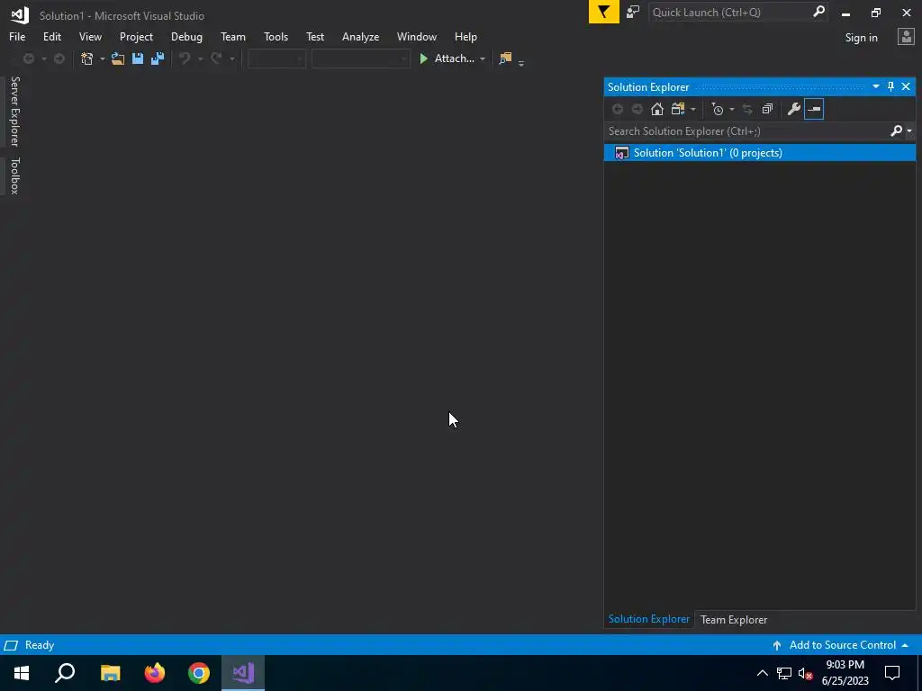This screenshot has height=691, width=922.
Task: Open the Debug menu
Action: (x=186, y=36)
